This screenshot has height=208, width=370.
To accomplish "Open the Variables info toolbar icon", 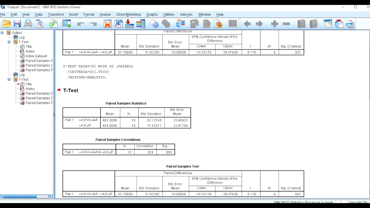I will 140,24.
